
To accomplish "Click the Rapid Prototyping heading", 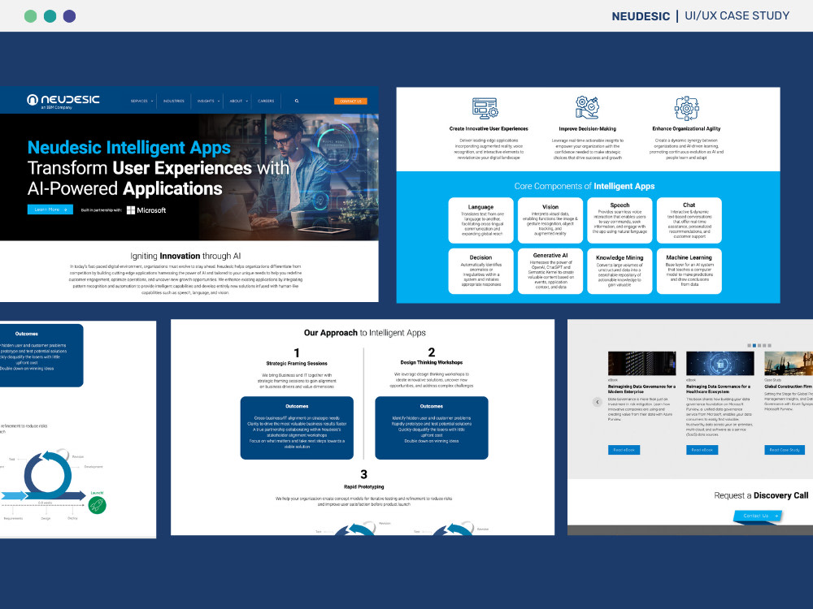I will click(364, 486).
